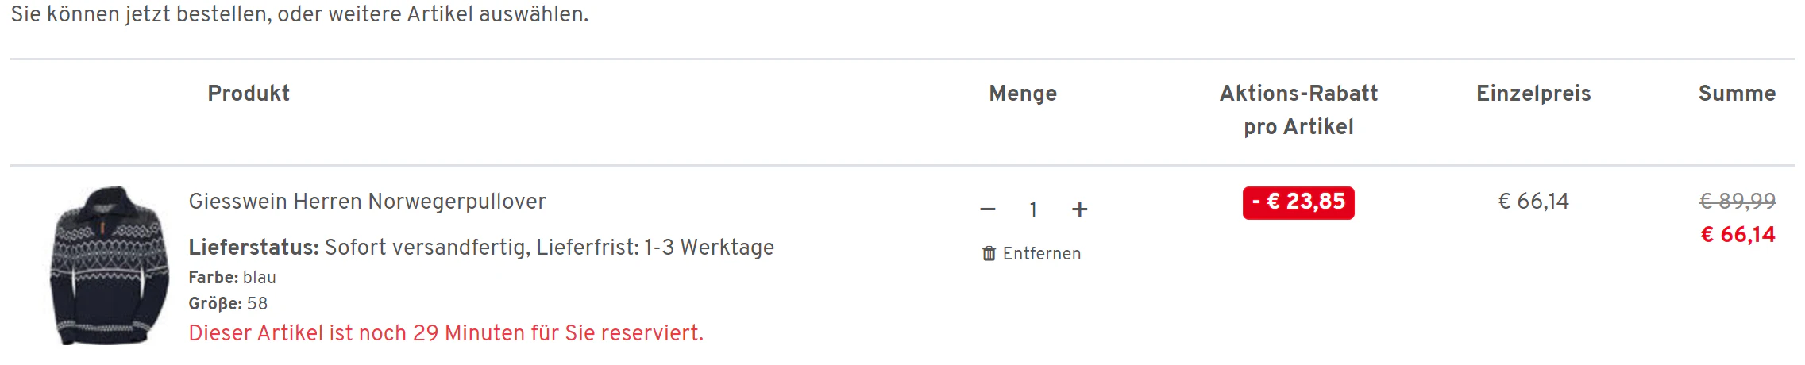
Task: Select the quantity value 1
Action: tap(1033, 210)
